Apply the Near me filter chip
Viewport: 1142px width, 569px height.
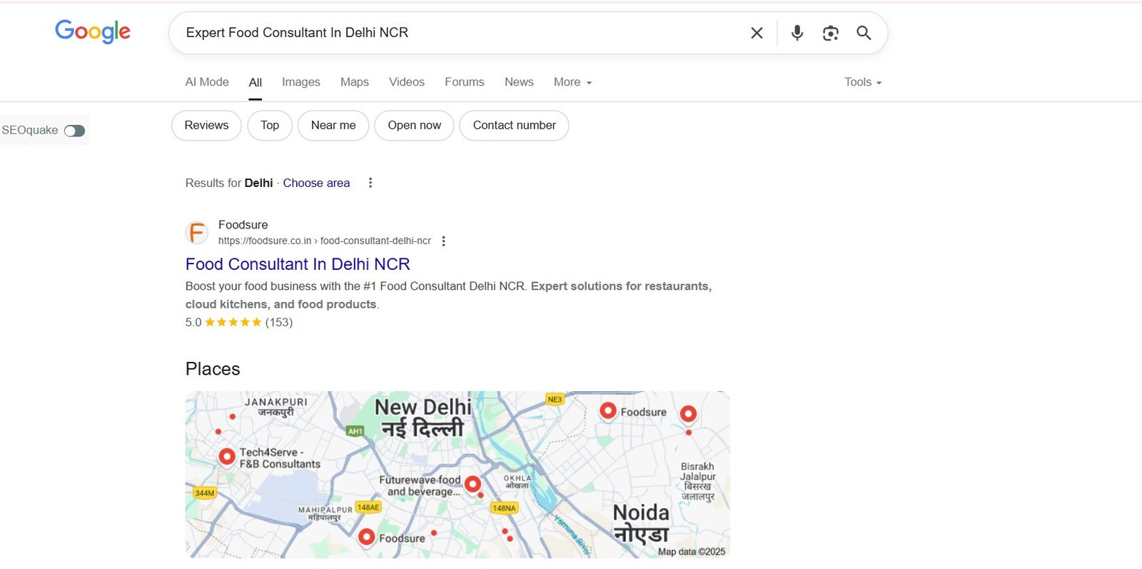click(x=333, y=126)
